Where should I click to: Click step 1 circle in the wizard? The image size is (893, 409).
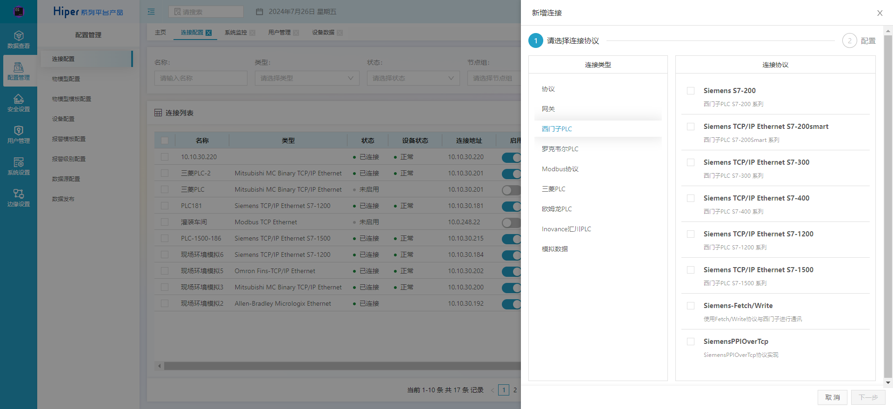coord(536,41)
